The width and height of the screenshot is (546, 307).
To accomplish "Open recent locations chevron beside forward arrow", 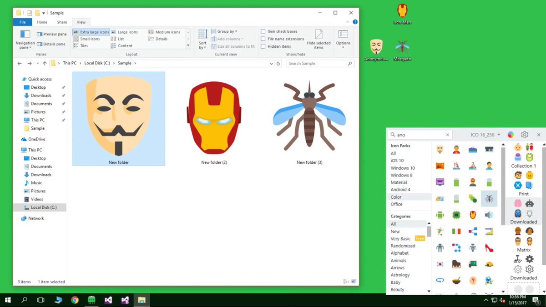I will (37, 64).
